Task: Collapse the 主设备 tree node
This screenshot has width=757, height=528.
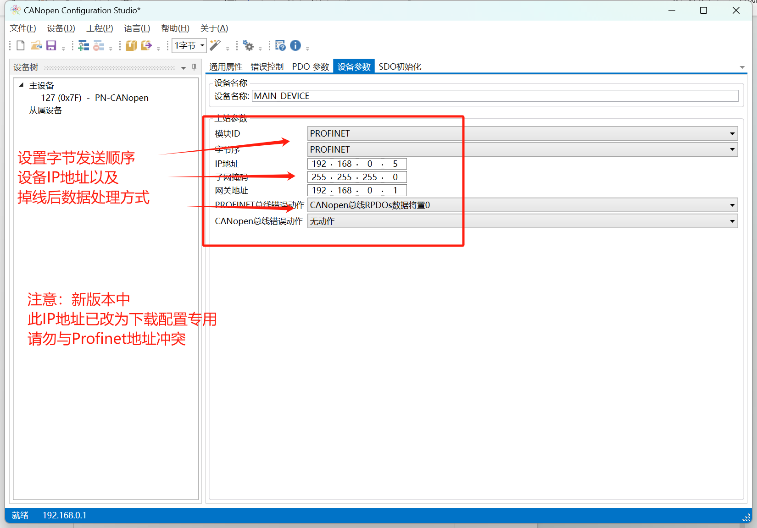Action: pos(21,85)
